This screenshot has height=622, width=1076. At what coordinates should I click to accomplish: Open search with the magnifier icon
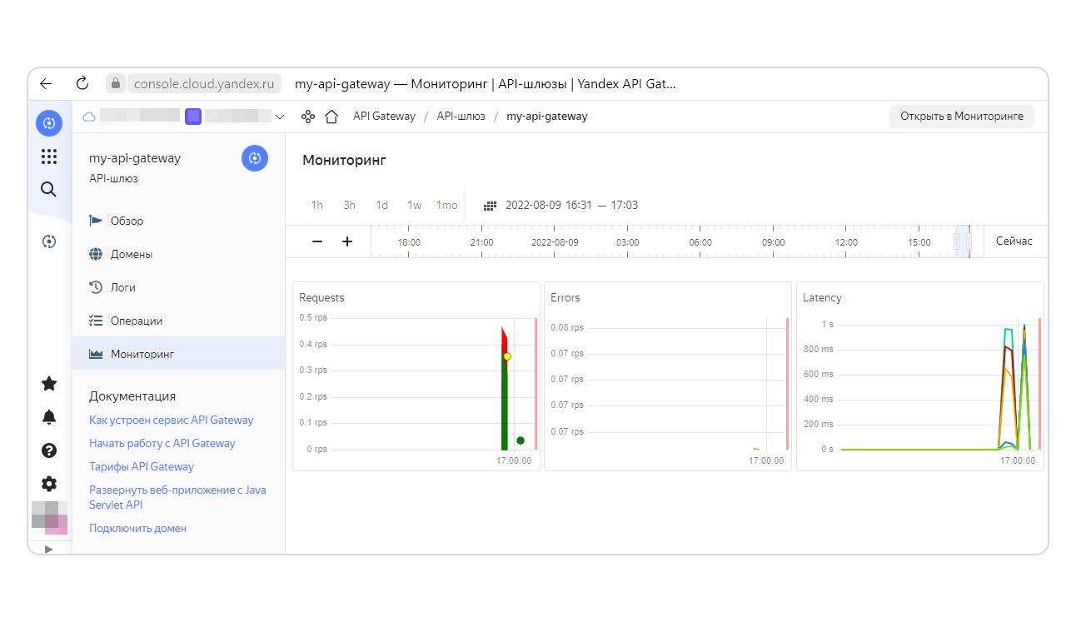point(49,190)
